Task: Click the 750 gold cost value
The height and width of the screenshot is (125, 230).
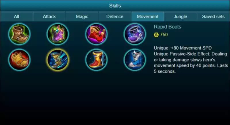Action: coord(164,35)
